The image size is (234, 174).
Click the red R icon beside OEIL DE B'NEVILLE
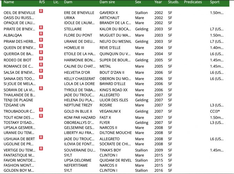pos(41,11)
